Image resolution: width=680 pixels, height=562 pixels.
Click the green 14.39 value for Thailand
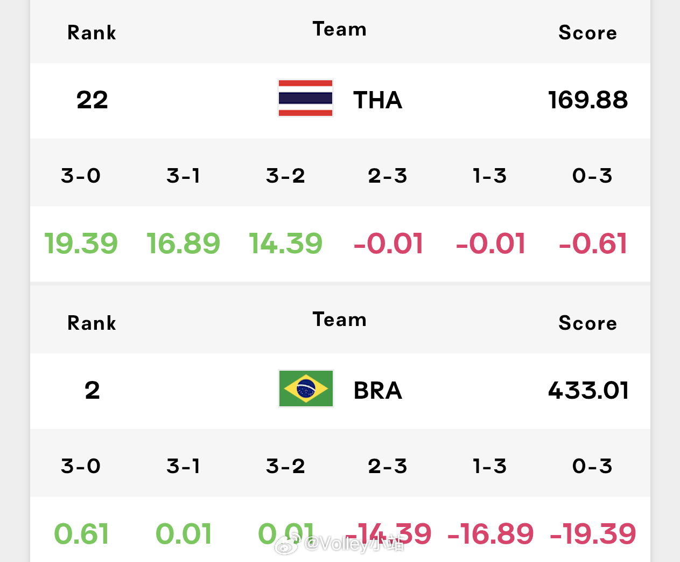[286, 244]
